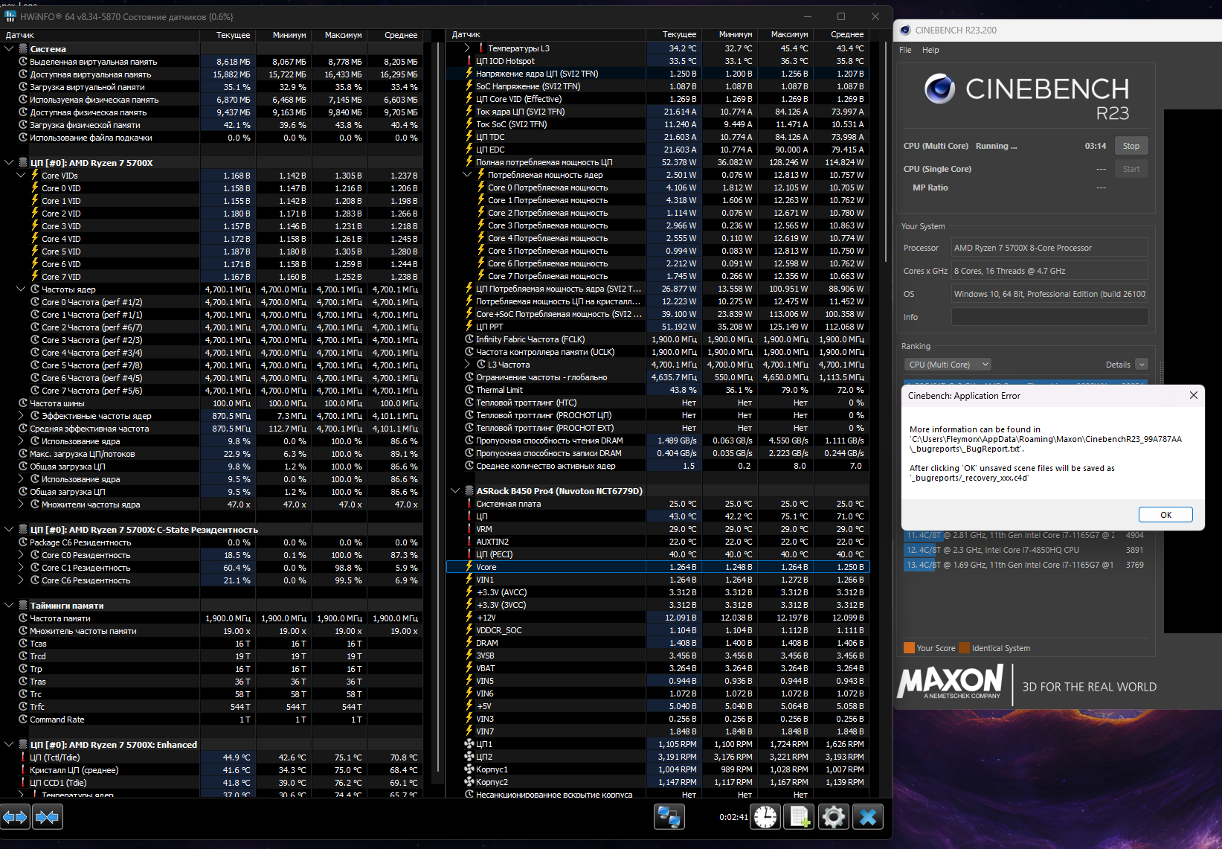Click the thermometer icon beside ЦП (Tctl/Tdie)

(x=23, y=757)
